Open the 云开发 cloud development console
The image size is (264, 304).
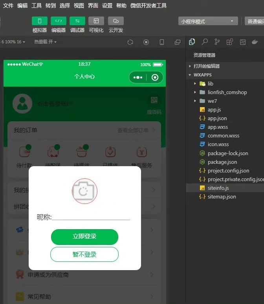pos(116,21)
